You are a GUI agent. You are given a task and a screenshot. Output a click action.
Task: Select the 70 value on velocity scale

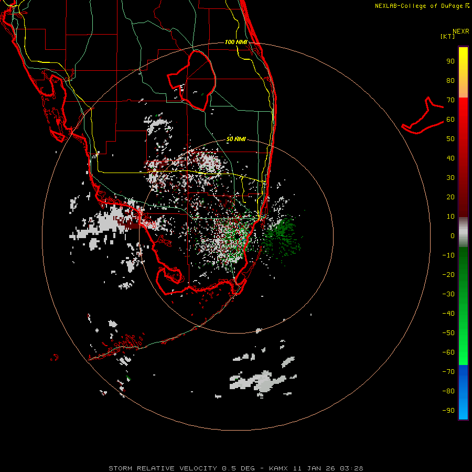click(x=450, y=100)
